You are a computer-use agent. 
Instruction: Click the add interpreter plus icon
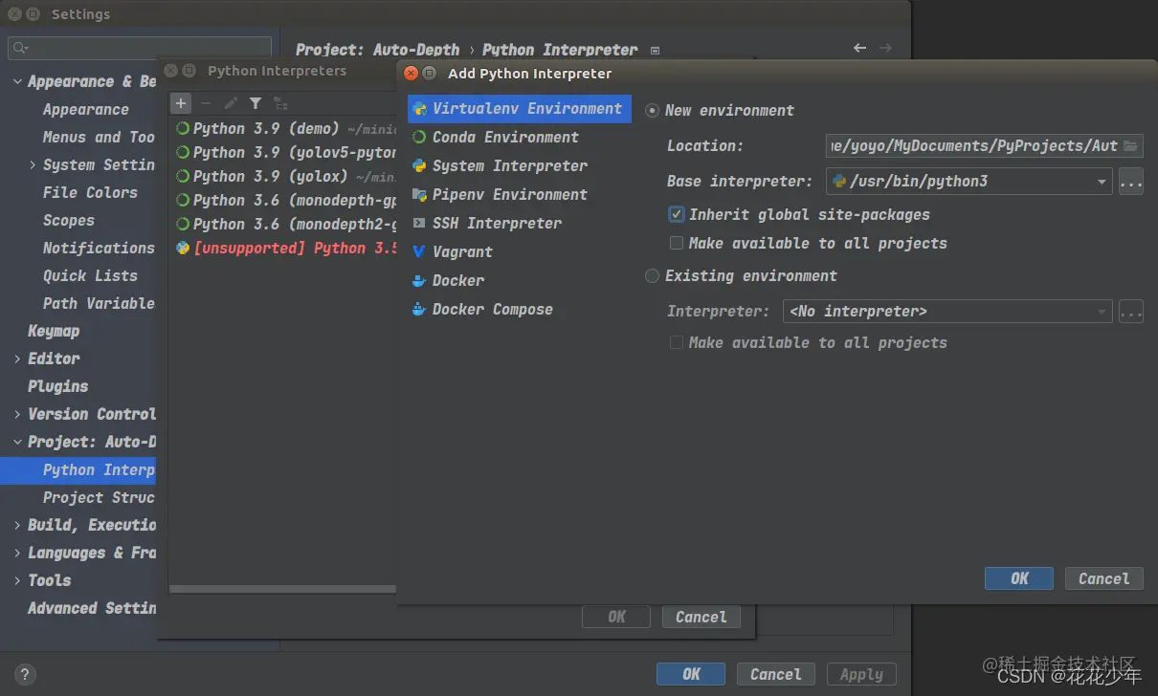click(x=181, y=103)
